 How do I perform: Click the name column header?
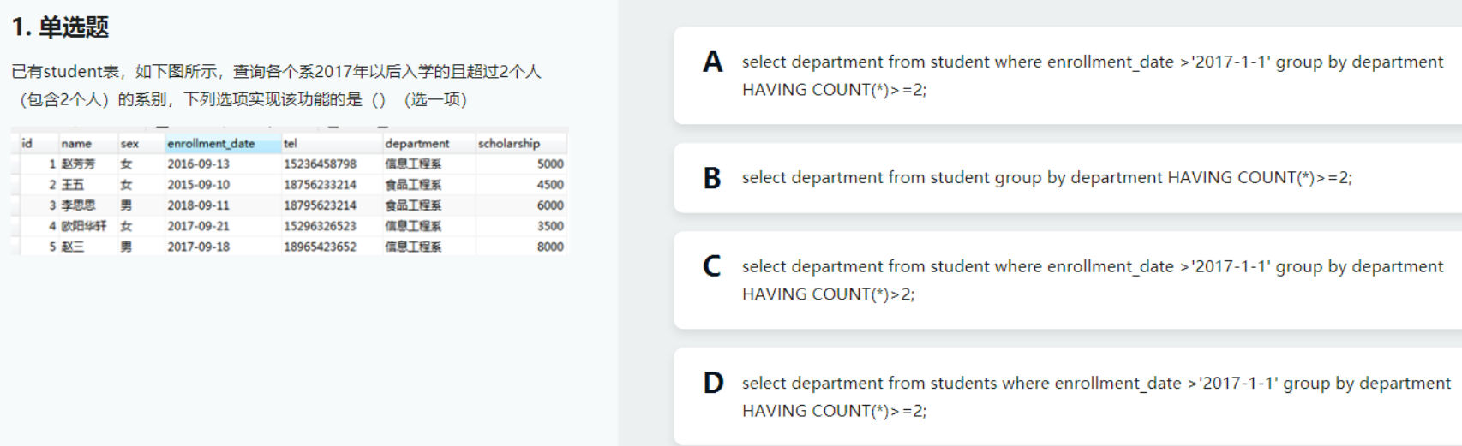(x=76, y=144)
